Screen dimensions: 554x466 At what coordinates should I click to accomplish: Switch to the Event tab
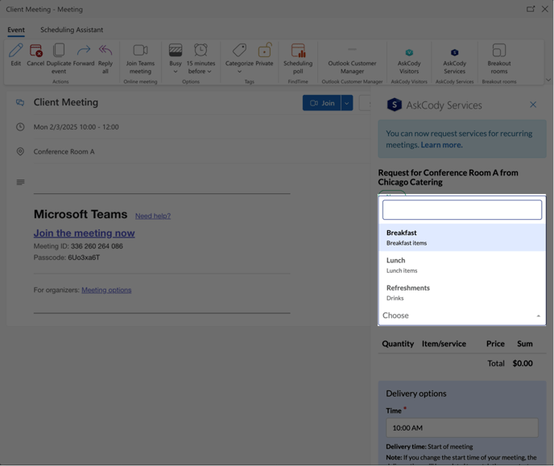click(x=16, y=30)
